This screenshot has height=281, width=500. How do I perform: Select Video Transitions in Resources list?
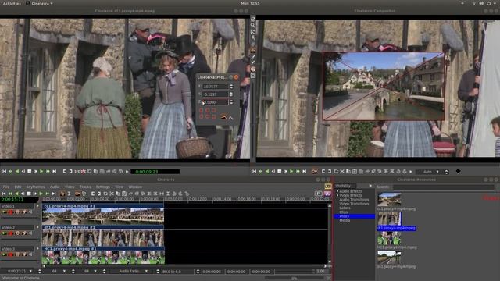(x=354, y=204)
